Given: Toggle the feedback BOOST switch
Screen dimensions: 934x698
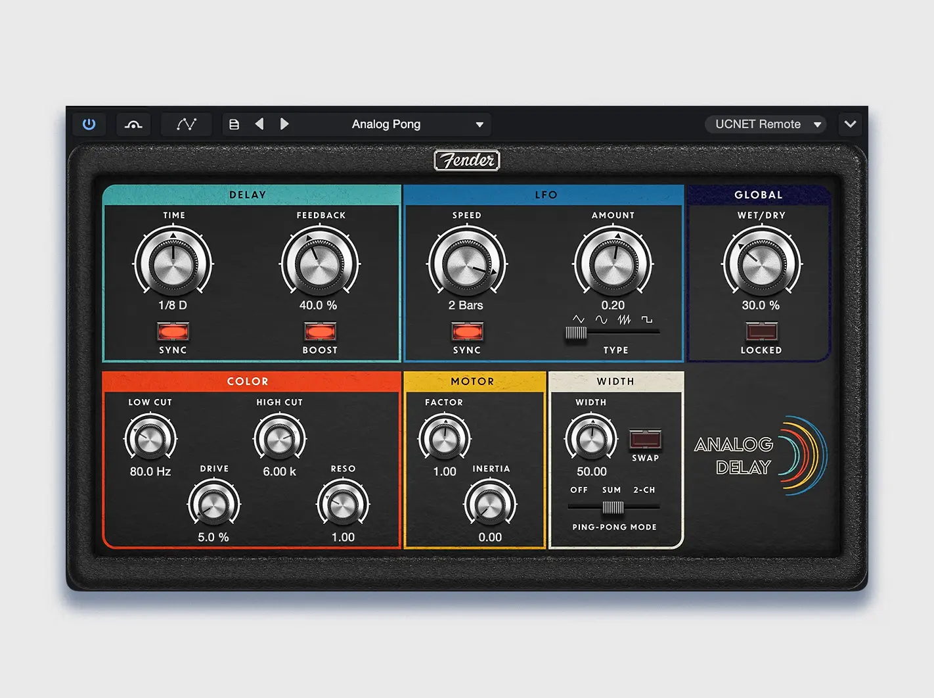Looking at the screenshot, I should coord(320,331).
